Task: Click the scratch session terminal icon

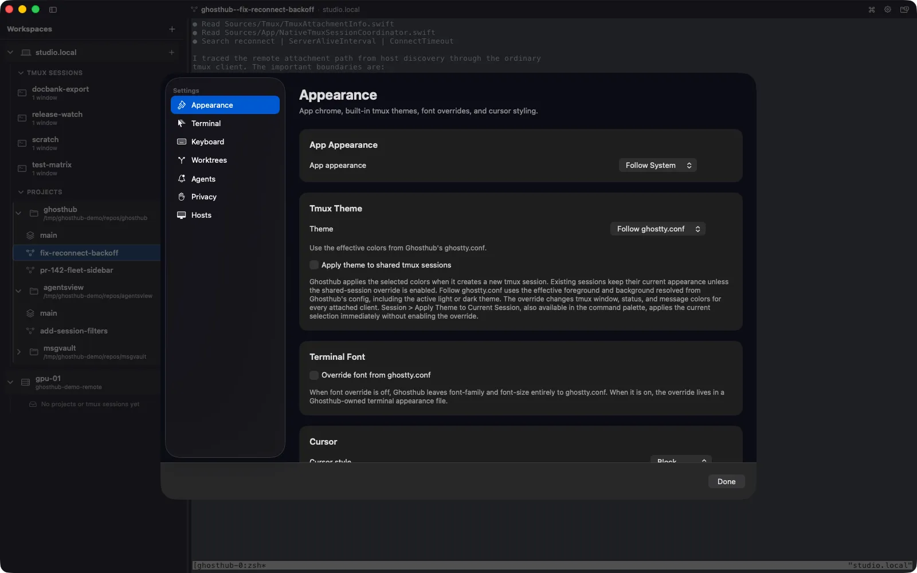Action: point(22,143)
